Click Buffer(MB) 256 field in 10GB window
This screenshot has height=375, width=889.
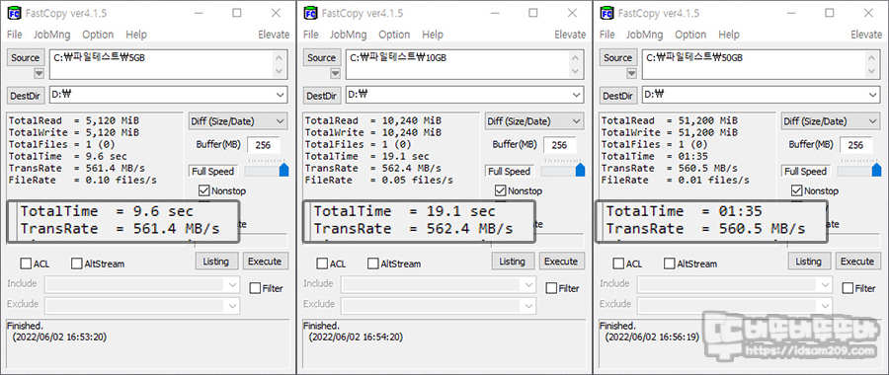tap(560, 145)
